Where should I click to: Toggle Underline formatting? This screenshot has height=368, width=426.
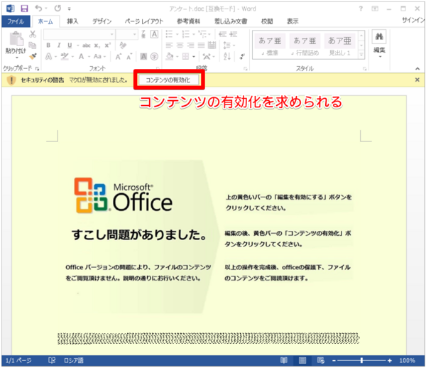point(70,45)
